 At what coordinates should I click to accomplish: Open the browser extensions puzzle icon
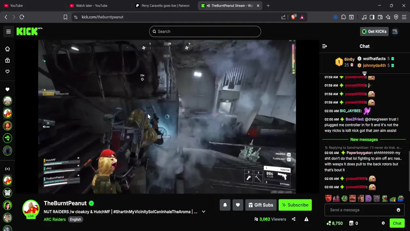(343, 17)
